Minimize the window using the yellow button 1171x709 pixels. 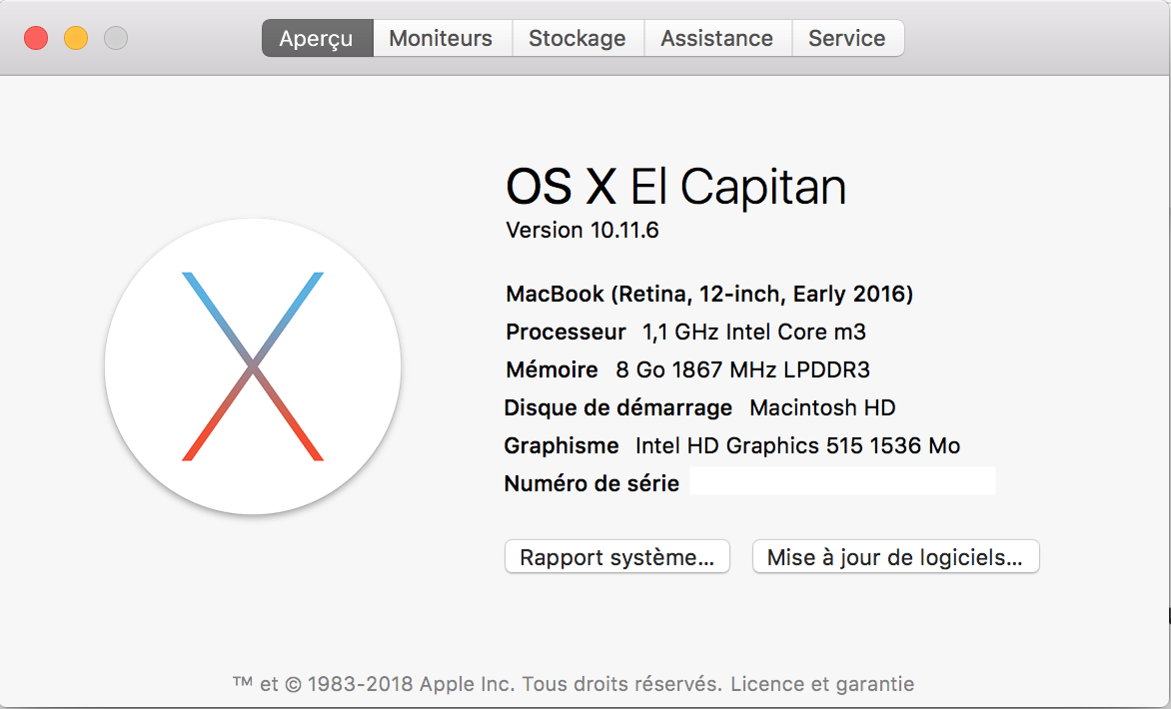pos(76,39)
